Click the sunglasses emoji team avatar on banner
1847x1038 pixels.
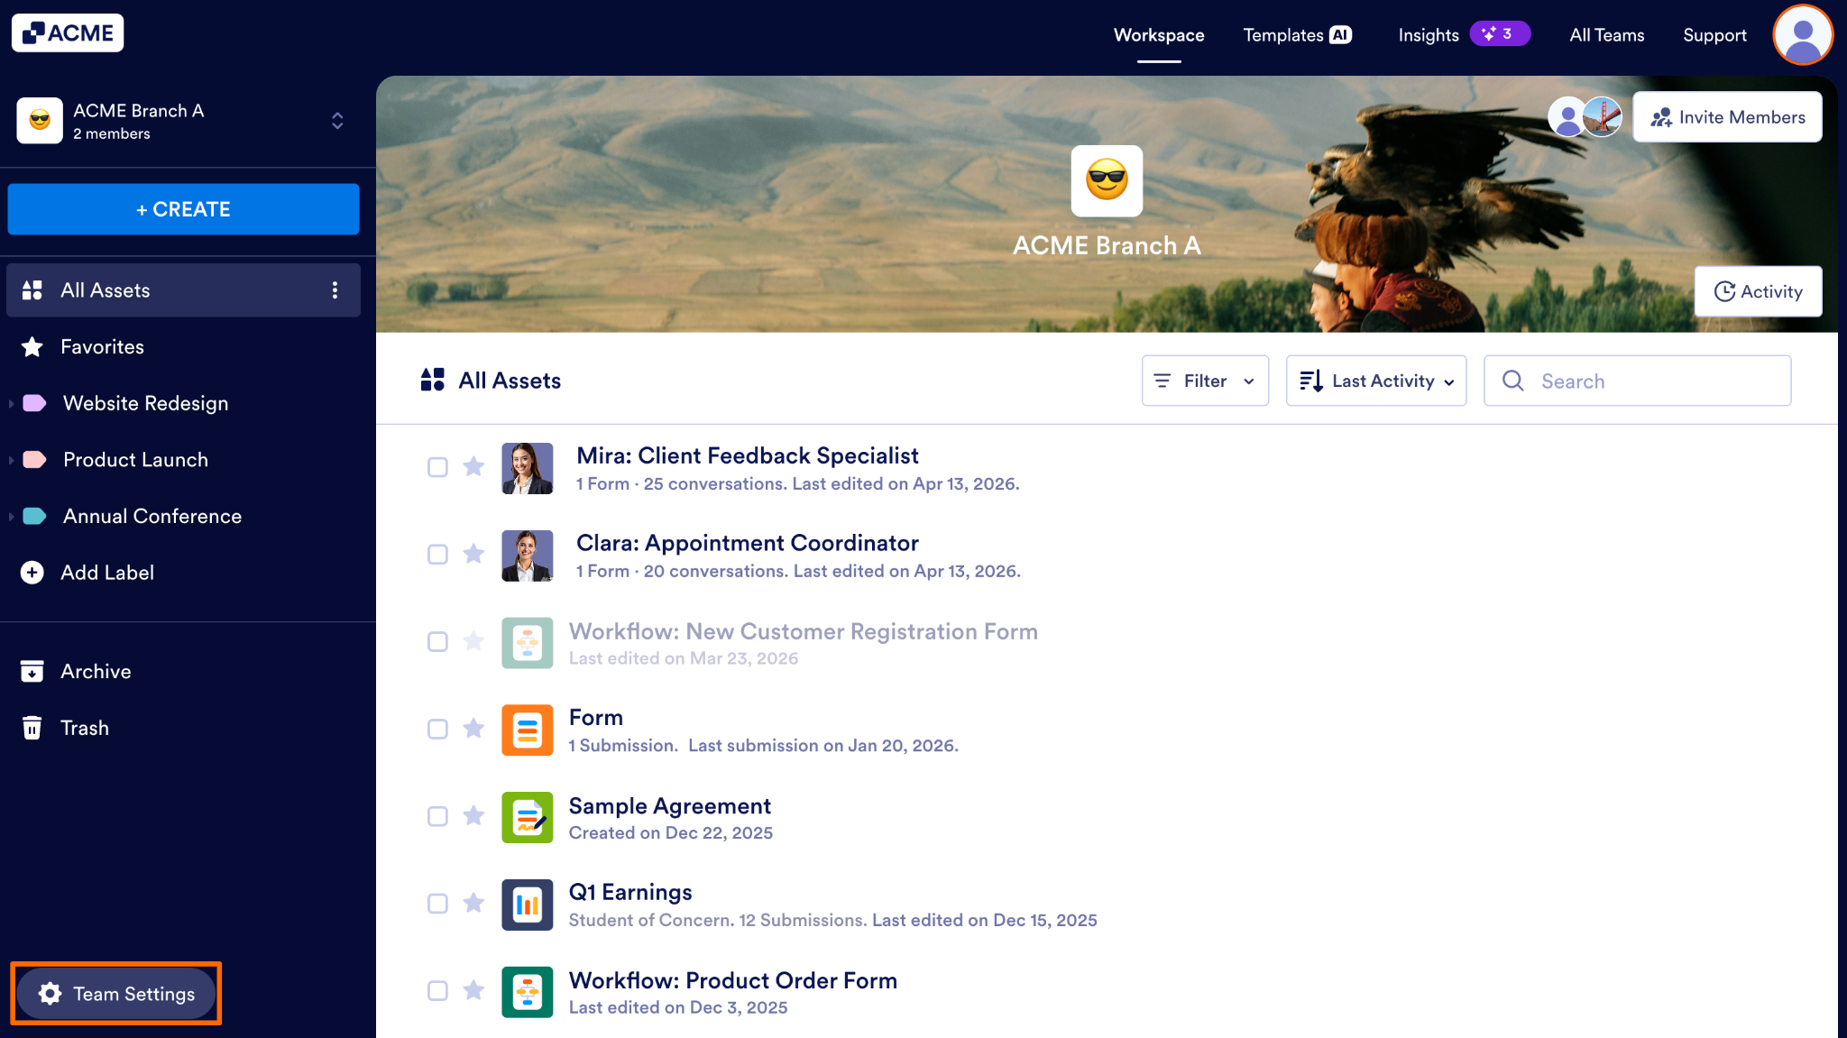tap(1107, 181)
